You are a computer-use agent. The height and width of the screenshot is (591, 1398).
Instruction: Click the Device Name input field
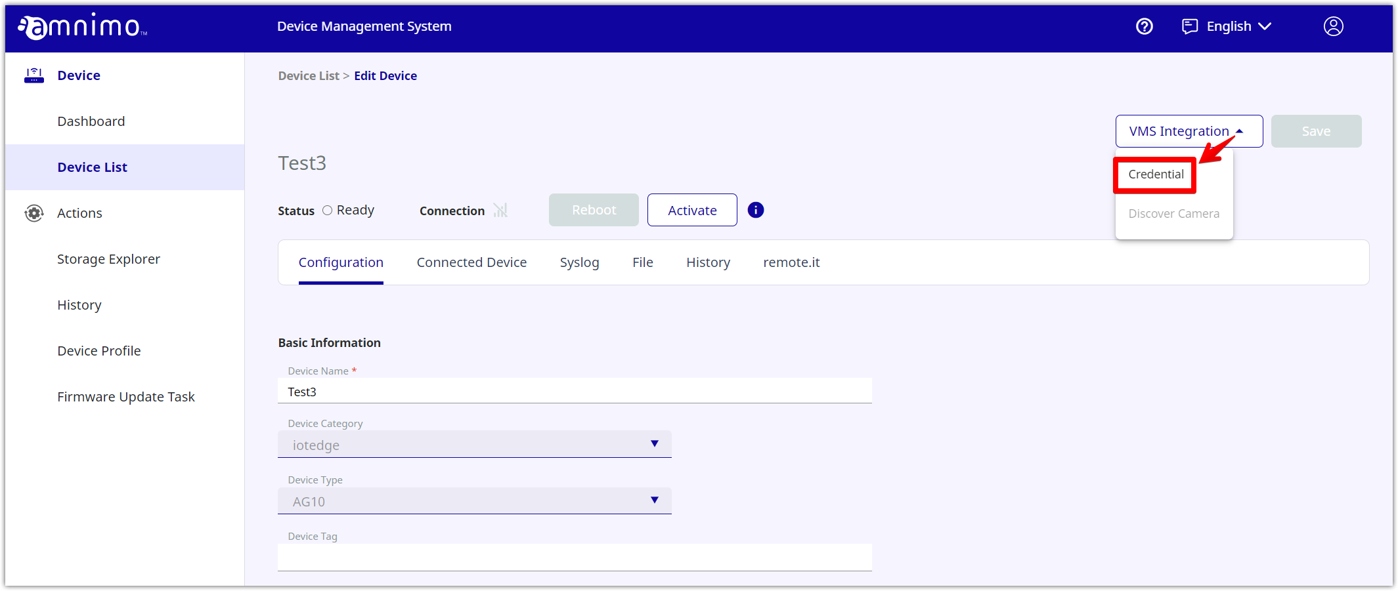(575, 392)
